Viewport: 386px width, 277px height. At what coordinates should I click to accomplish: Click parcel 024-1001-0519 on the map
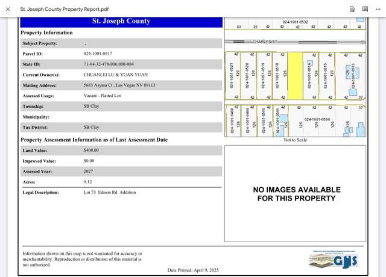(263, 76)
